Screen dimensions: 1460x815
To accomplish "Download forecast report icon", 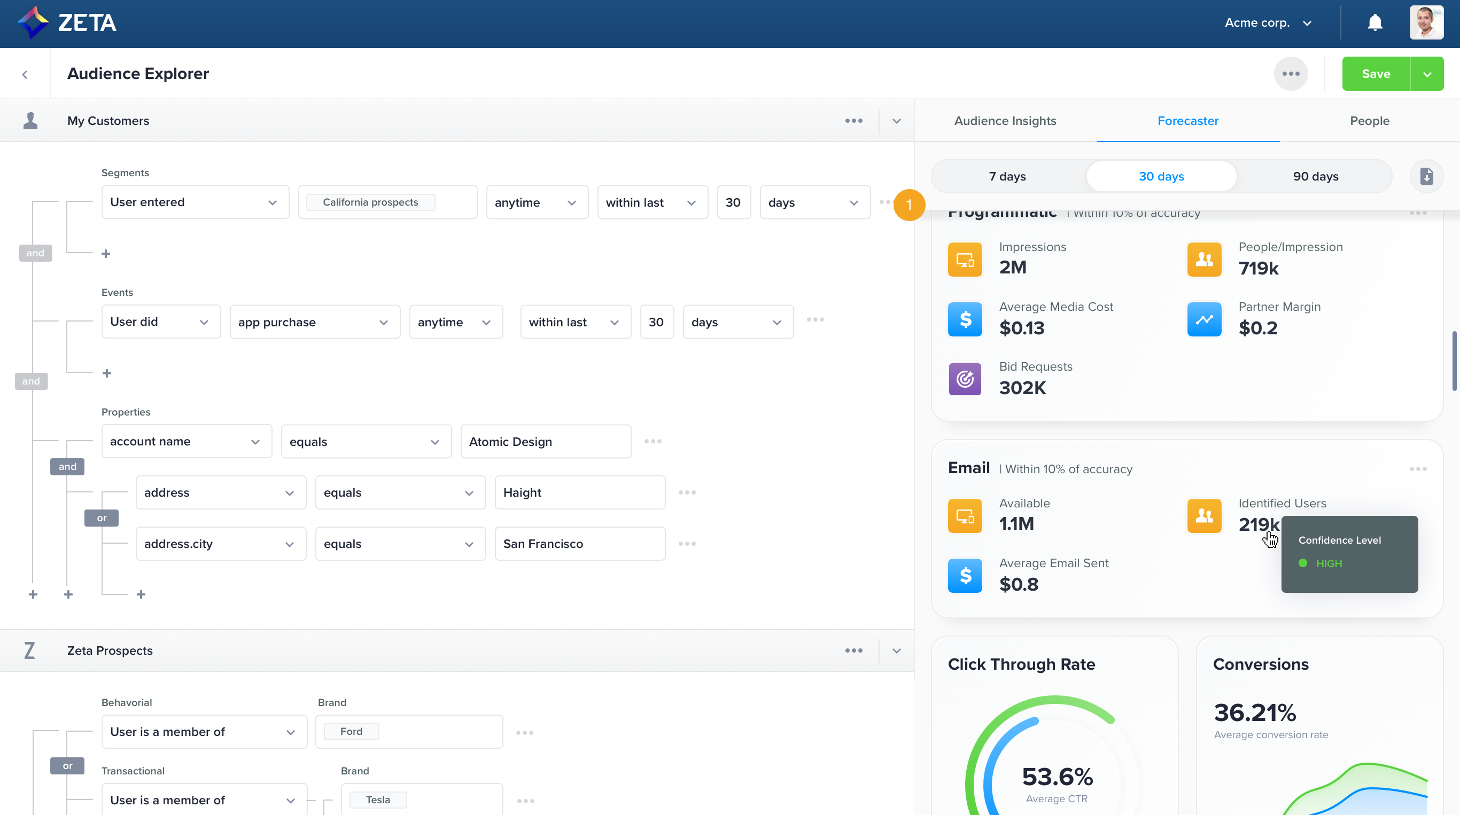I will pos(1426,176).
